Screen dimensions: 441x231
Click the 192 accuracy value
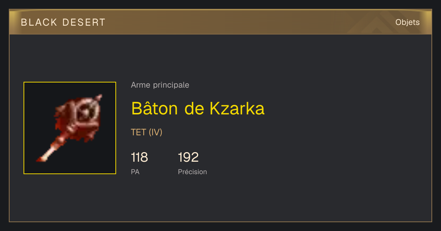[188, 157]
